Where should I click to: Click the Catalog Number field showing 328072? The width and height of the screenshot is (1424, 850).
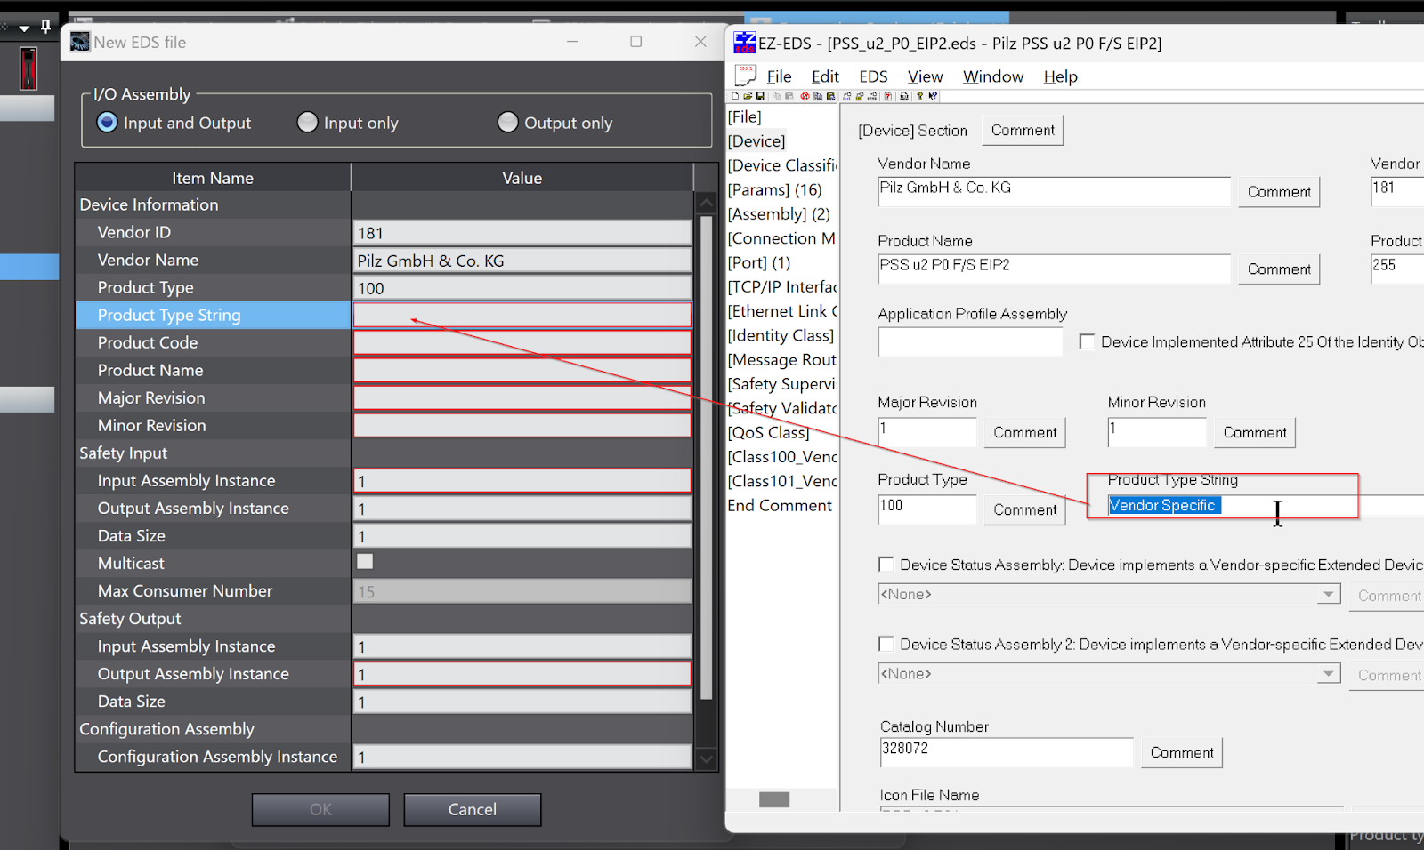pyautogui.click(x=1006, y=751)
